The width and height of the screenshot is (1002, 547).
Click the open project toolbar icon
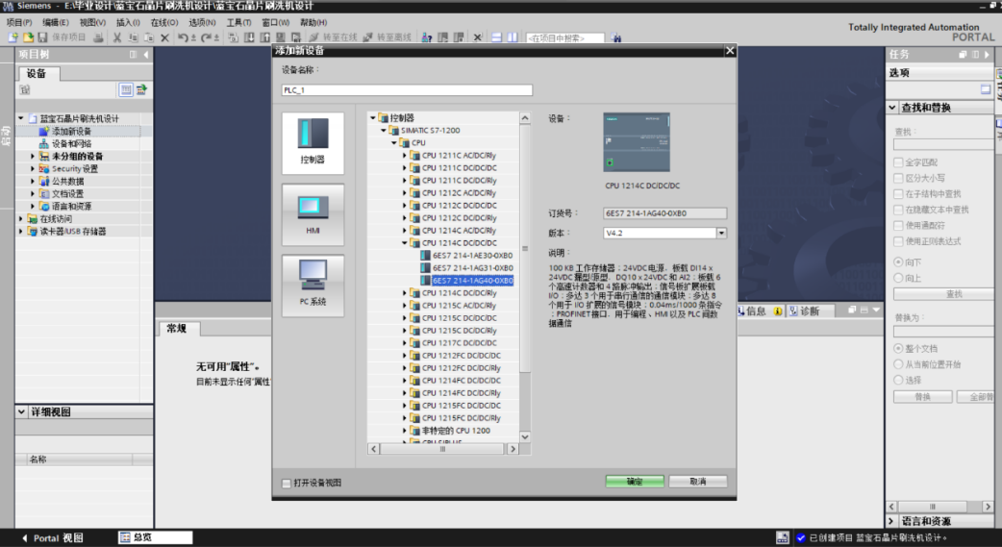(x=28, y=37)
